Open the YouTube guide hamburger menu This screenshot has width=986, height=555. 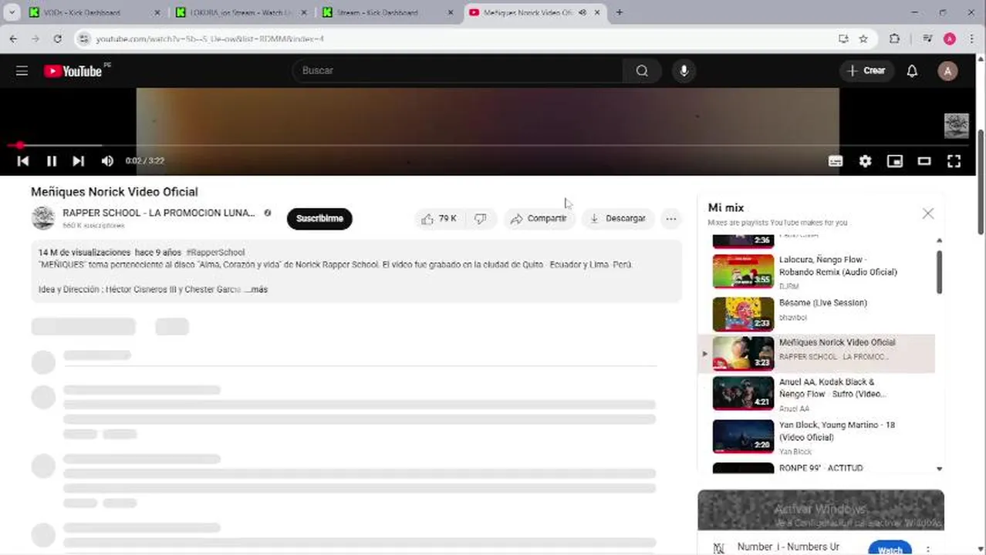tap(22, 71)
